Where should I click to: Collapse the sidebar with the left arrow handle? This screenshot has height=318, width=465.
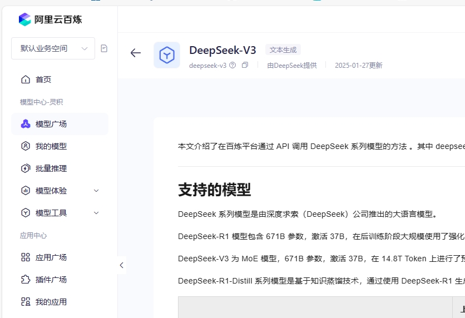pos(122,265)
